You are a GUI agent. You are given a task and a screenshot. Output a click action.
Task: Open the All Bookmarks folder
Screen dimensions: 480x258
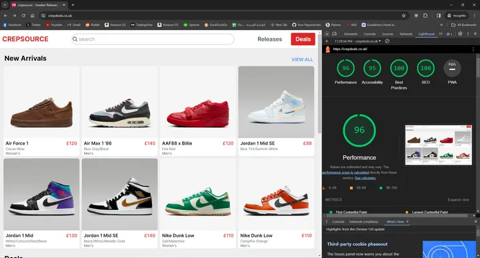pyautogui.click(x=464, y=25)
